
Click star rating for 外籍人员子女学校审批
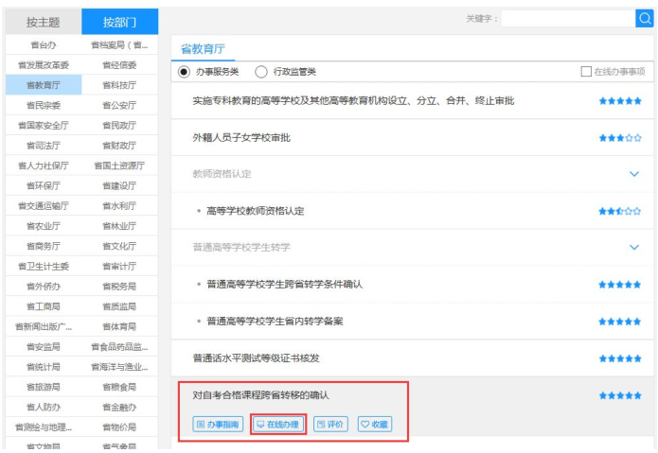tap(619, 138)
